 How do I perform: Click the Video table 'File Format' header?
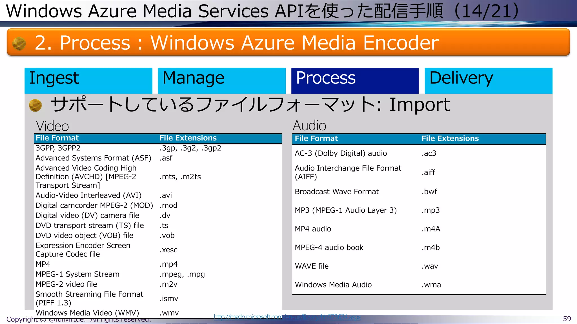point(57,138)
